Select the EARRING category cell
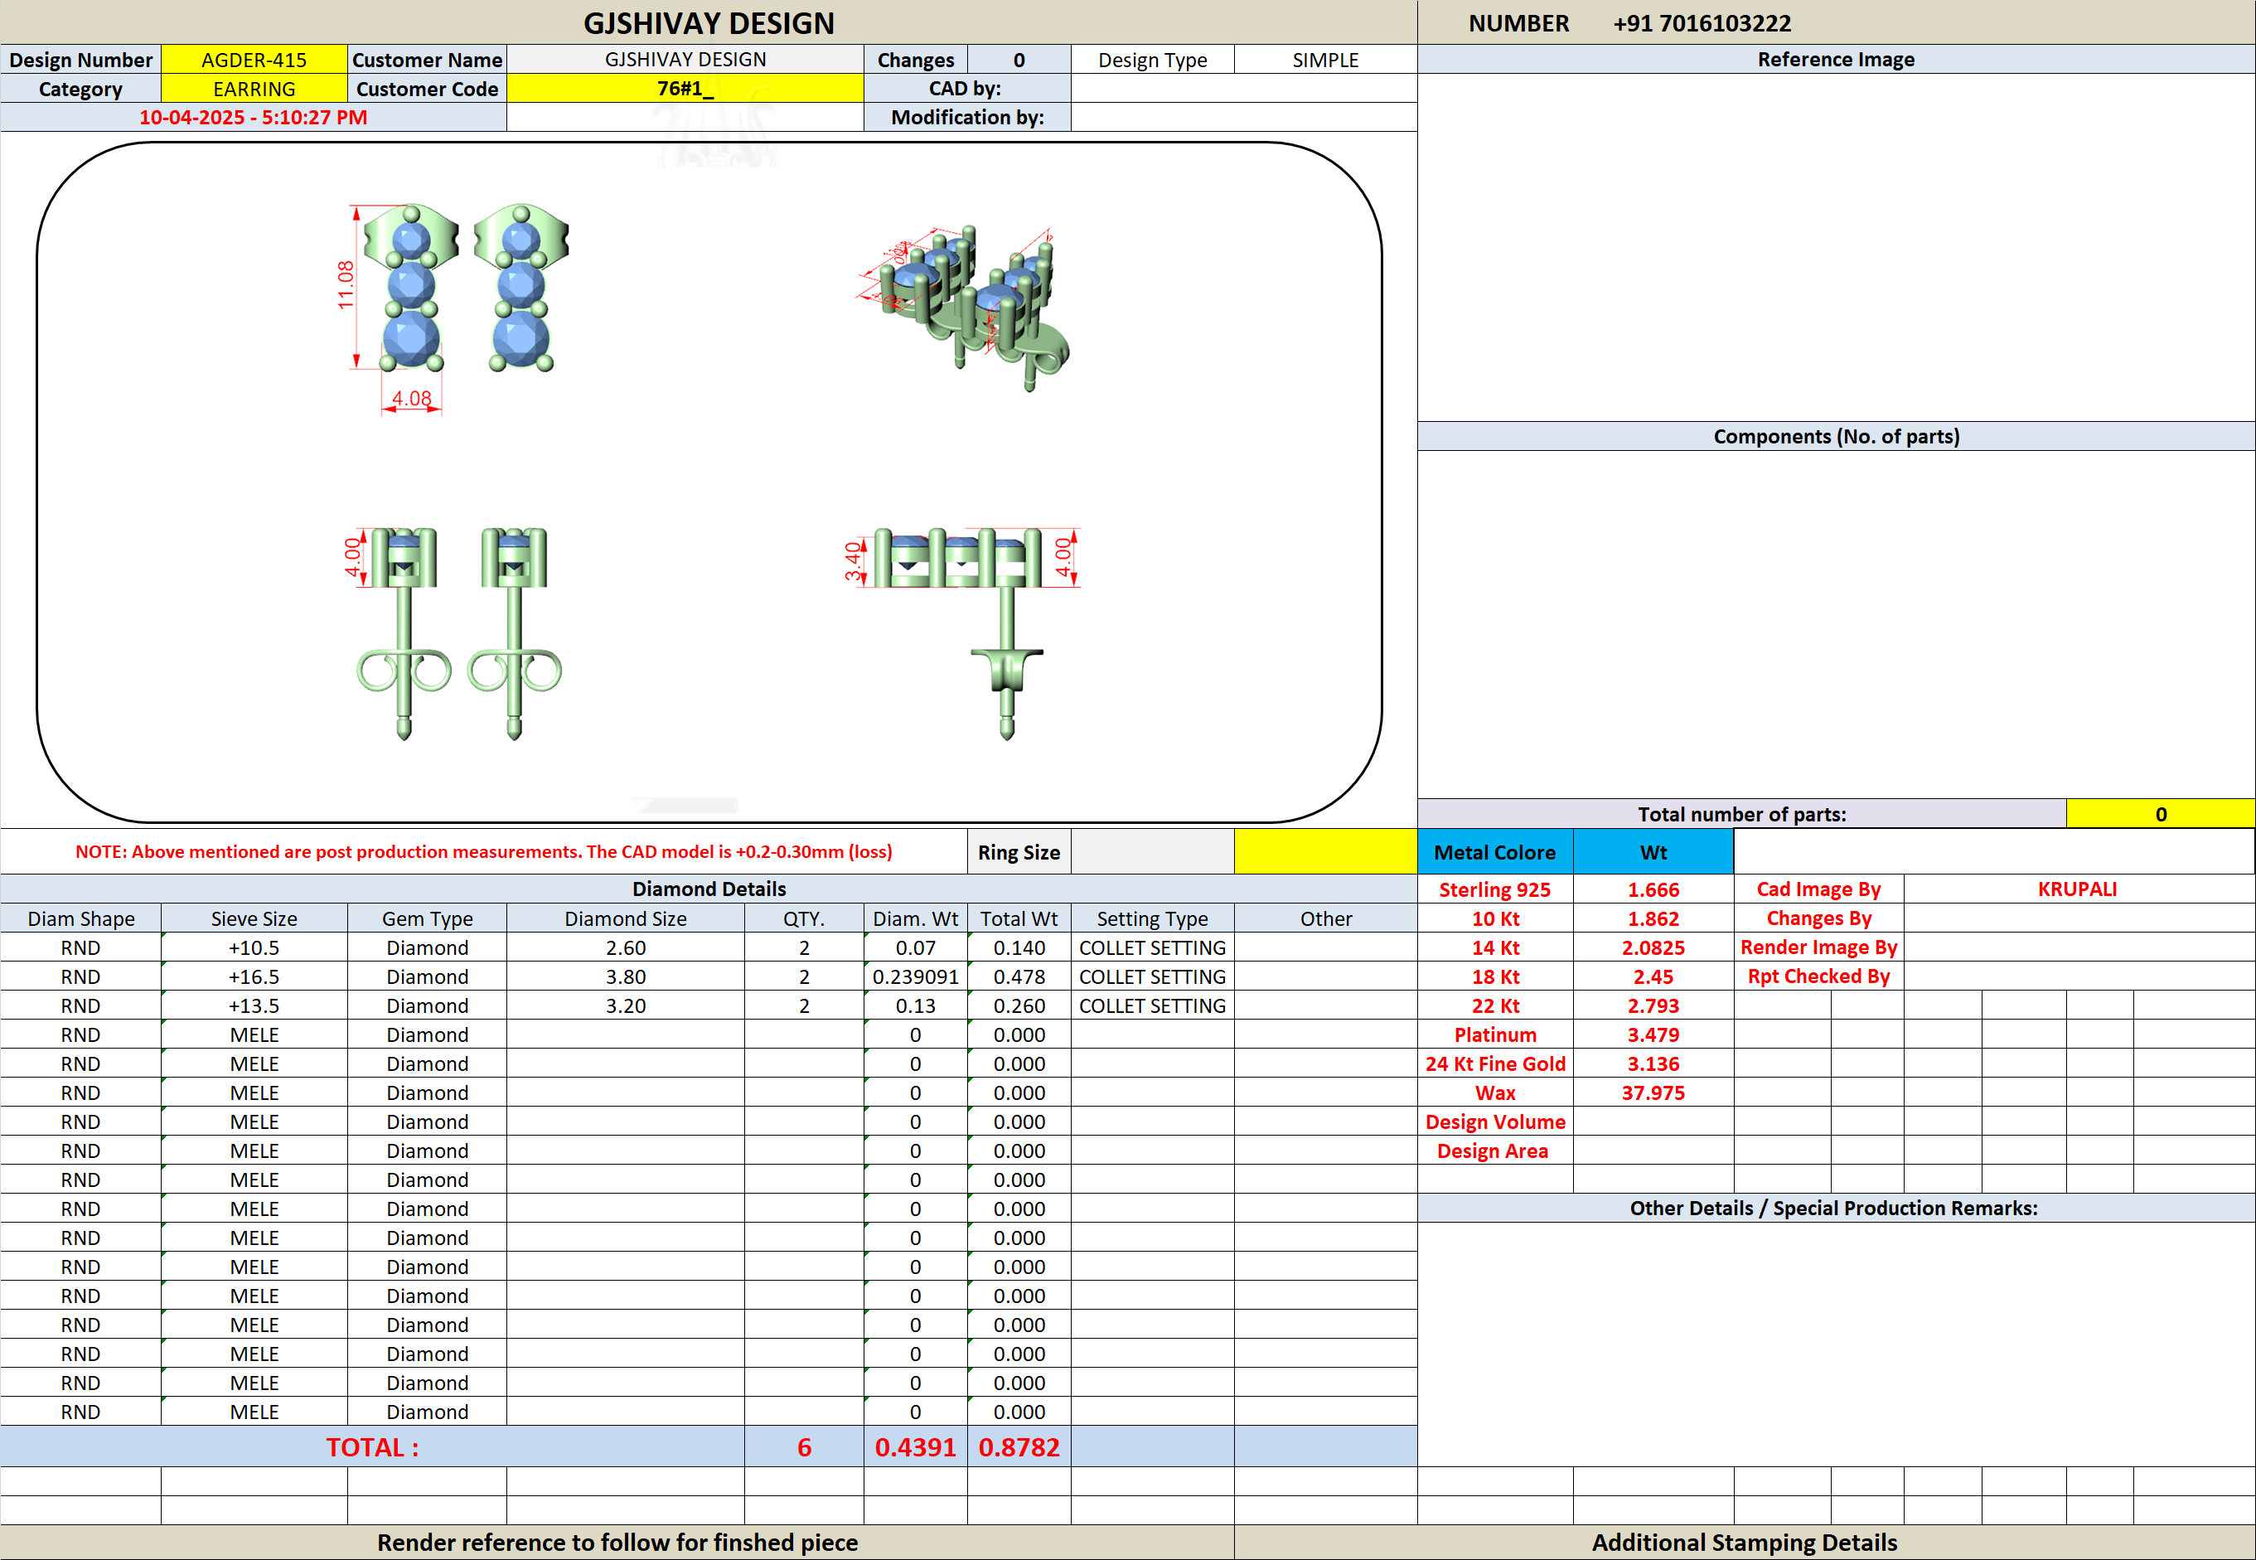 coord(254,89)
